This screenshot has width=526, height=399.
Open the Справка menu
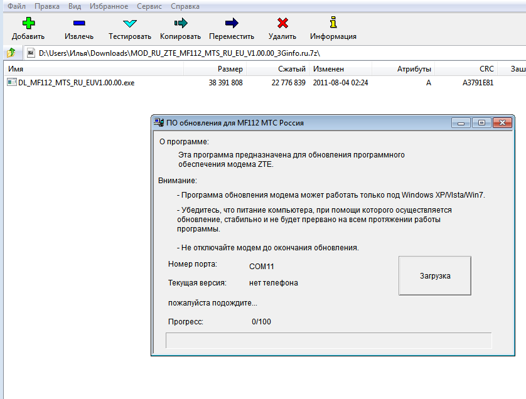point(185,6)
